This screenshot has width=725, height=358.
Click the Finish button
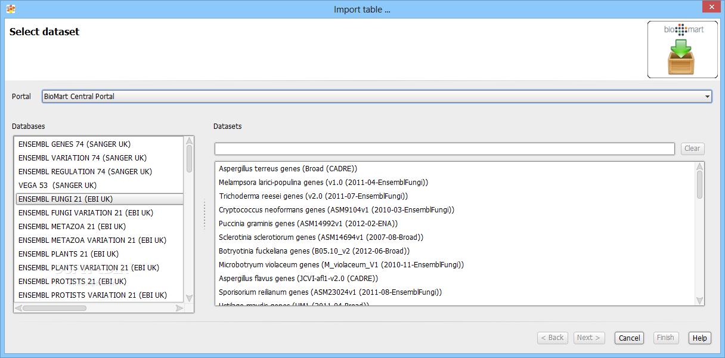click(x=665, y=338)
